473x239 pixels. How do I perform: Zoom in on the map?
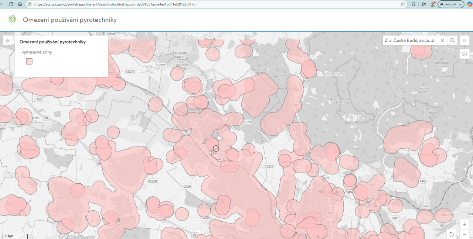(465, 224)
